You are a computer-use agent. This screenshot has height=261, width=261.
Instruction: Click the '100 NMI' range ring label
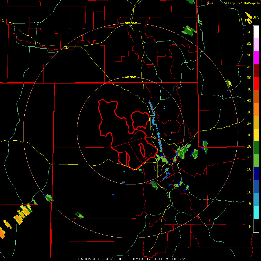click(130, 23)
